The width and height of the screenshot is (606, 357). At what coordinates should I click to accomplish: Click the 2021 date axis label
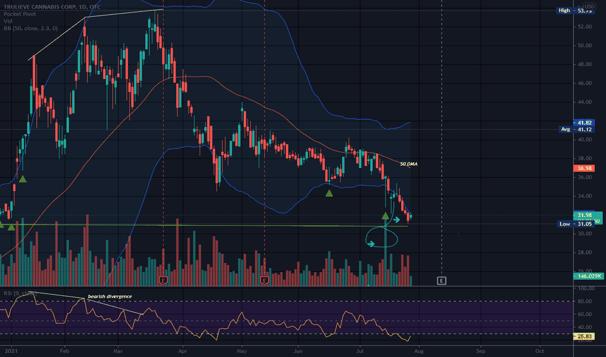[x=11, y=351]
